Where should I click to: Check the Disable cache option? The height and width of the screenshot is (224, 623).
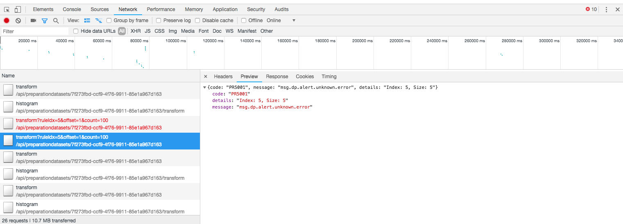click(x=197, y=20)
